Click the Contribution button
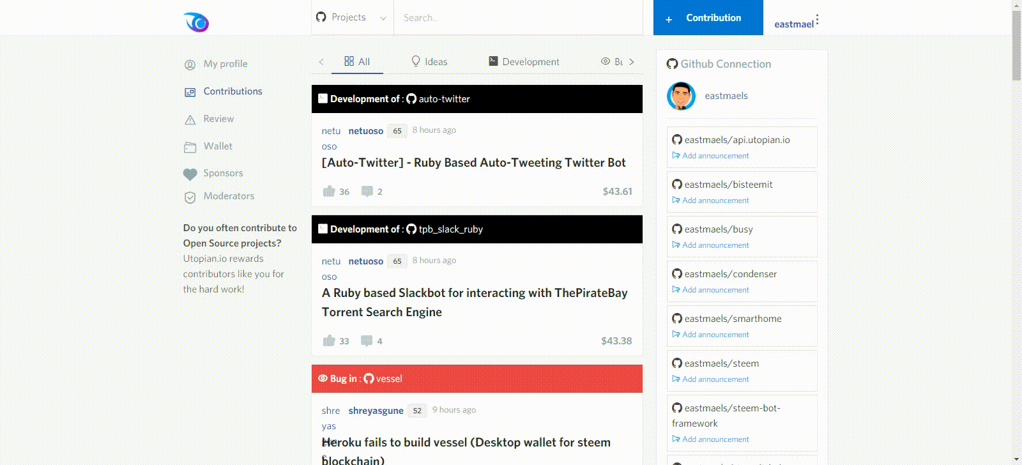 coord(708,18)
